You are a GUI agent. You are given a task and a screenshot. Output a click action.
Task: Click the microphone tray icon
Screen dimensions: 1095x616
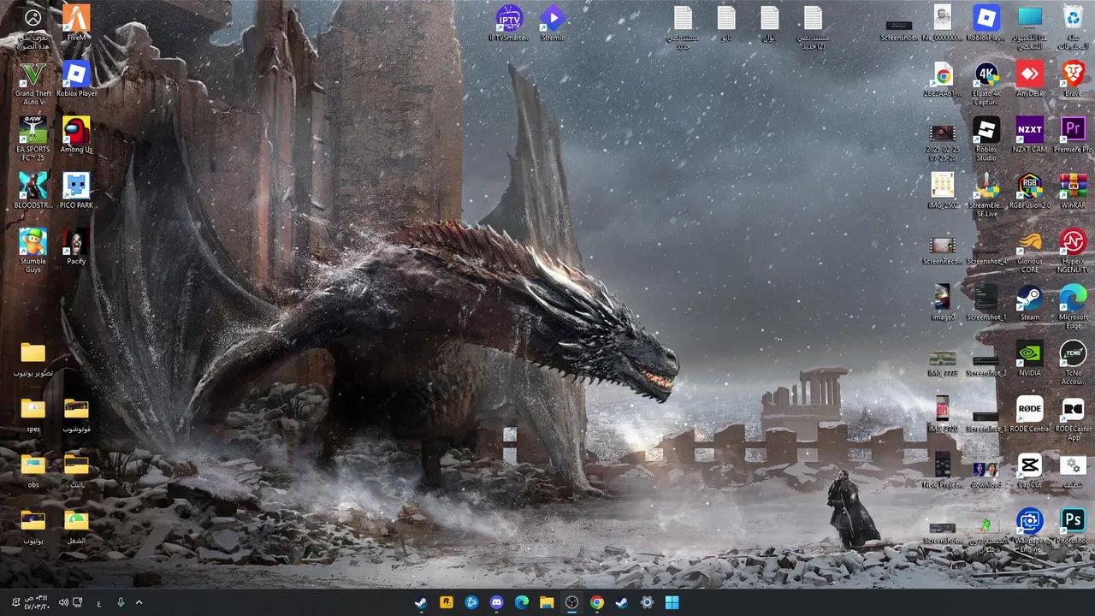121,602
